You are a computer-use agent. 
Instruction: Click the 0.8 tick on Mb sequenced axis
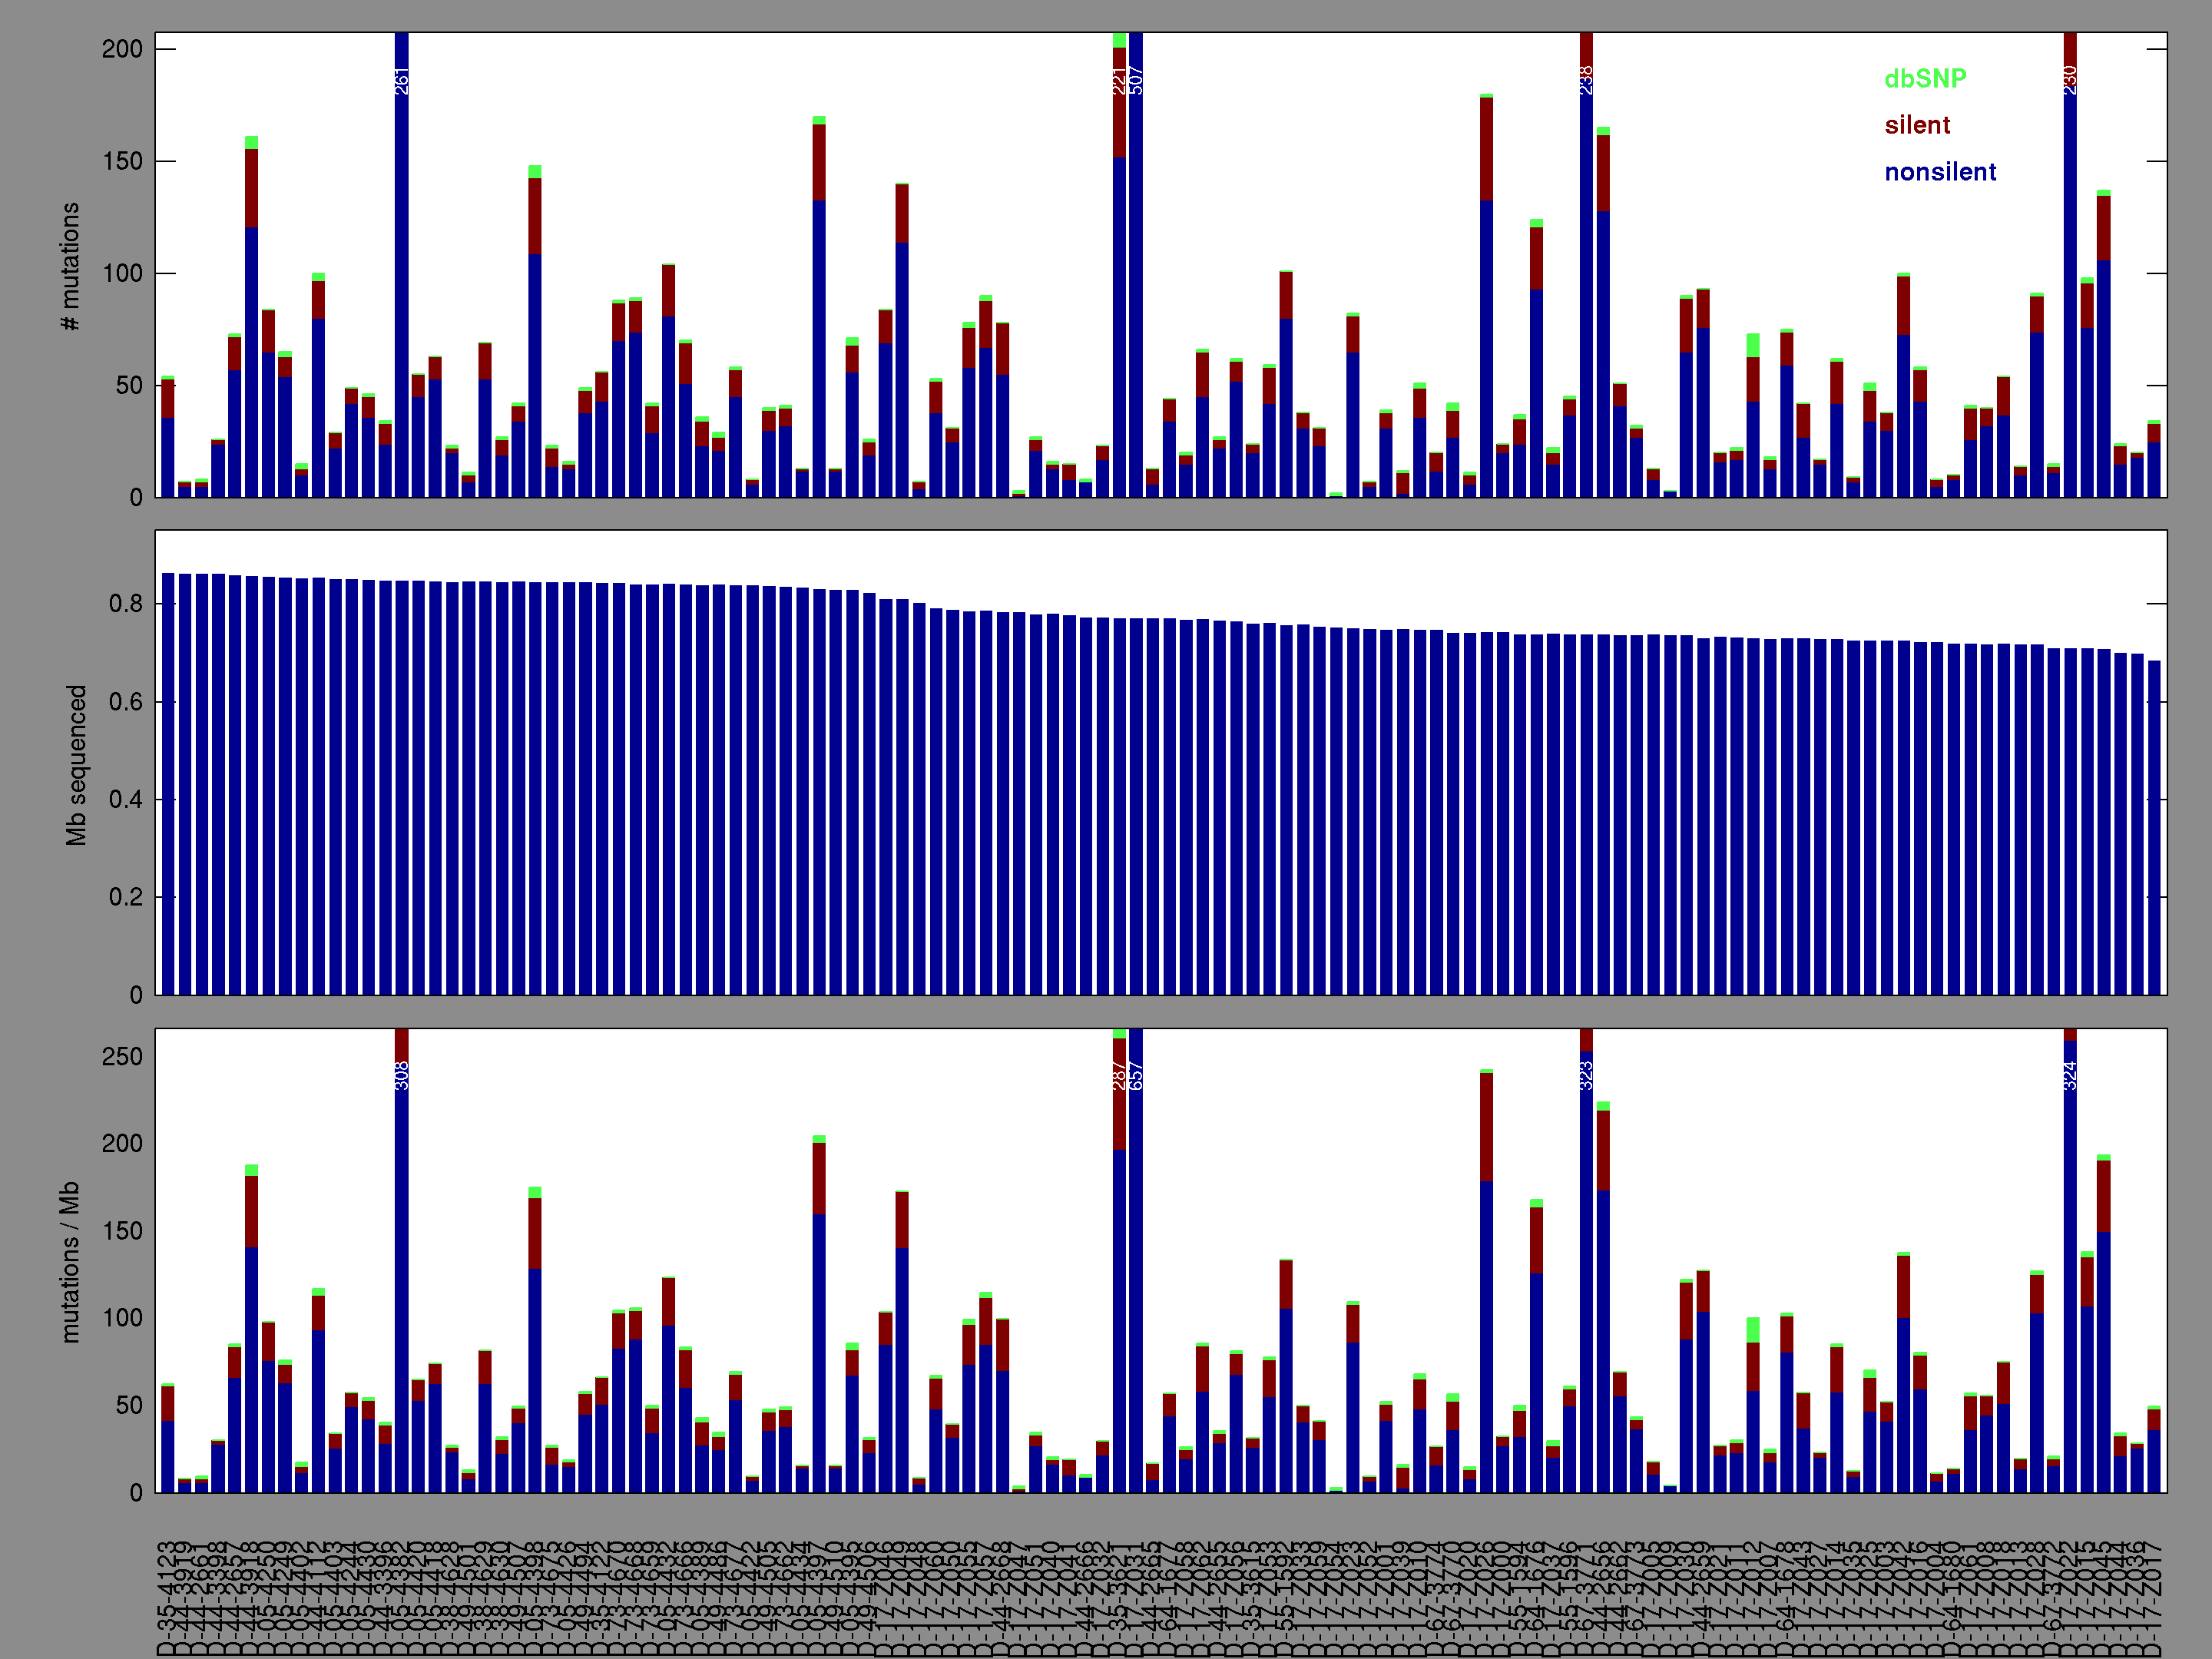click(126, 604)
